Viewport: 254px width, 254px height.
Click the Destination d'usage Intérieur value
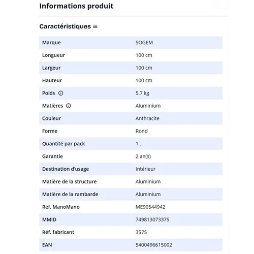click(x=145, y=169)
